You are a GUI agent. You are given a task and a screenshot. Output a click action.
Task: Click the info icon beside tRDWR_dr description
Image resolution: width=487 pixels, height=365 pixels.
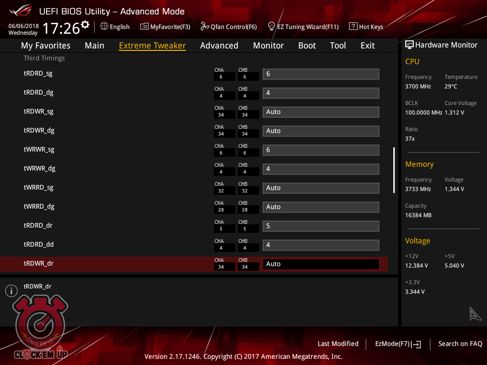11,290
